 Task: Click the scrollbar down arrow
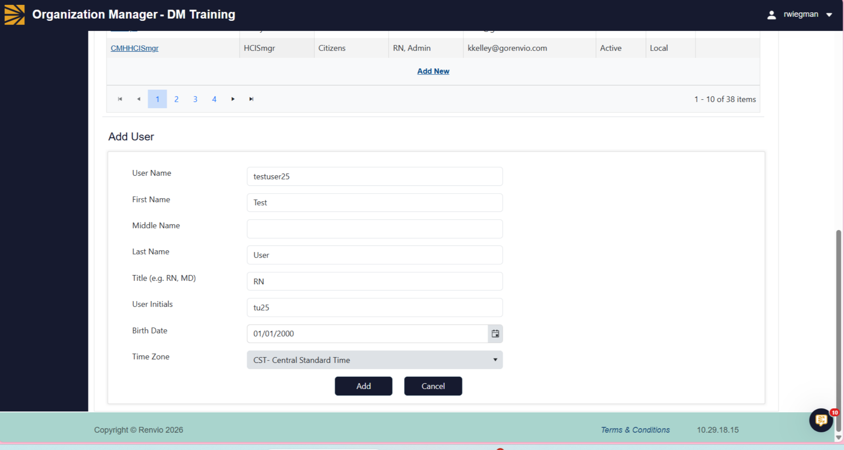[x=839, y=438]
